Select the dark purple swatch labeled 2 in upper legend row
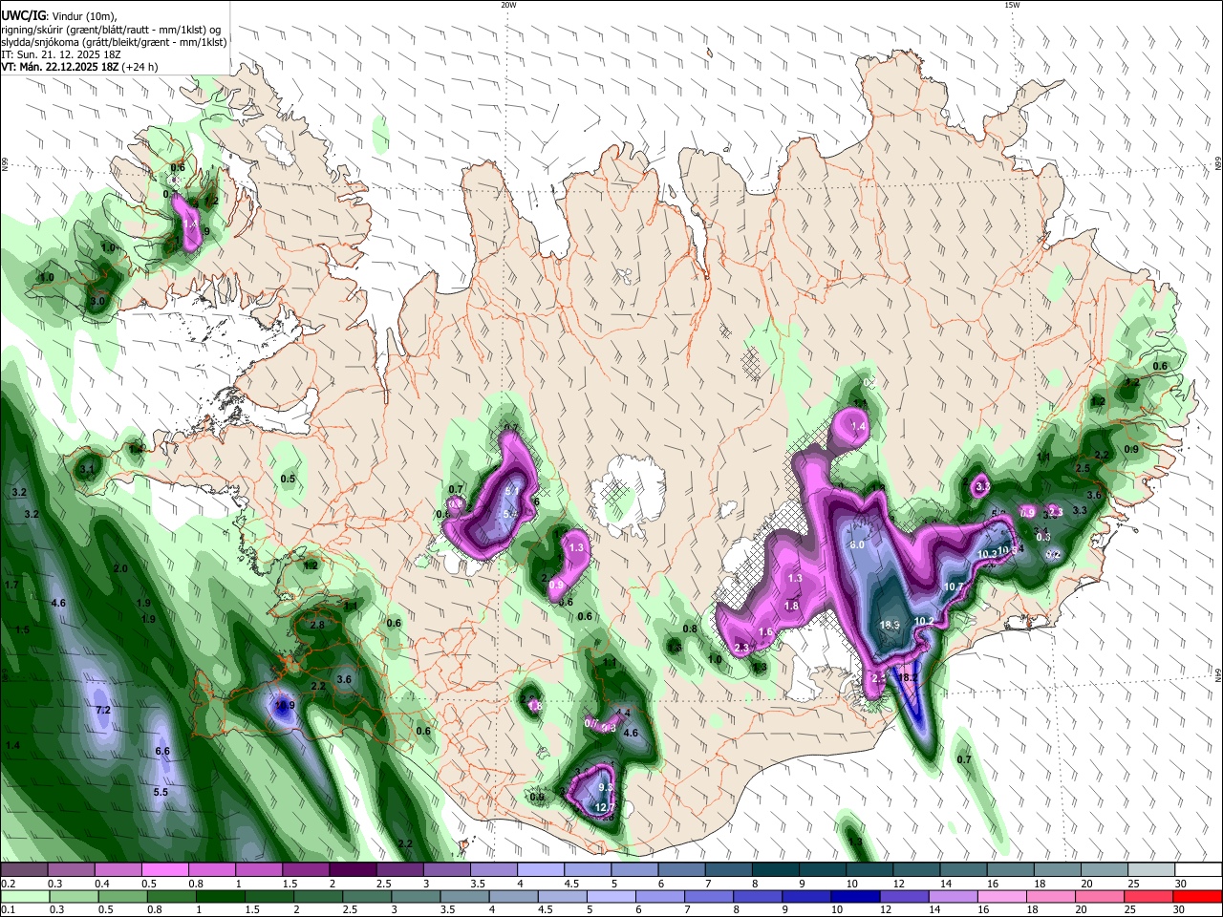Image resolution: width=1223 pixels, height=917 pixels. click(352, 870)
